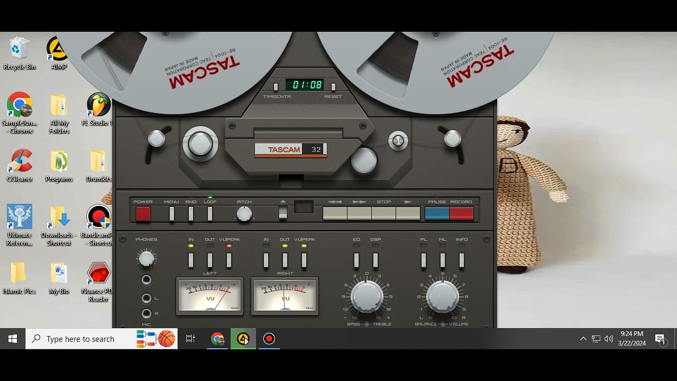
Task: Click the MIC R input jack
Action: (x=147, y=314)
